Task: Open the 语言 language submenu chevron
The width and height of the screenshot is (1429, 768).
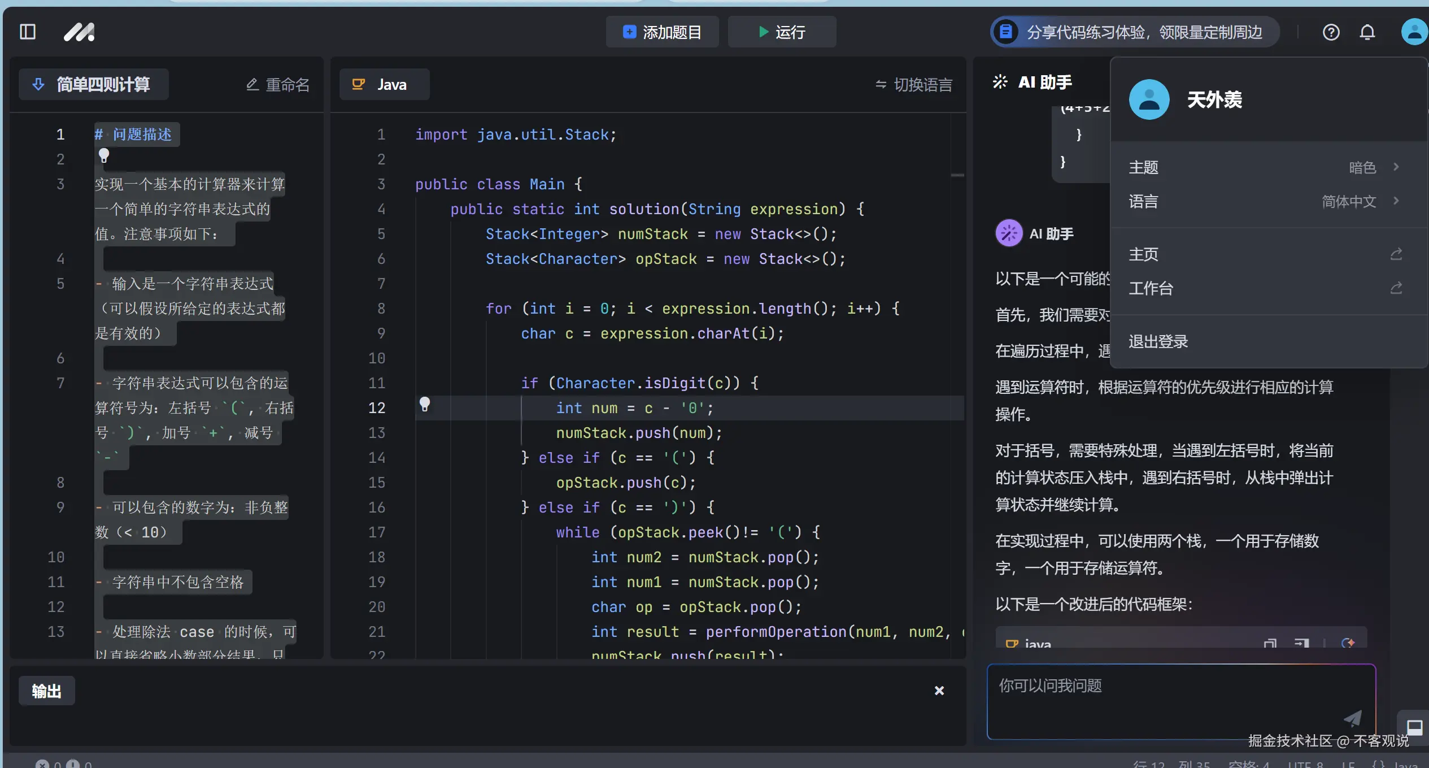Action: (x=1395, y=201)
